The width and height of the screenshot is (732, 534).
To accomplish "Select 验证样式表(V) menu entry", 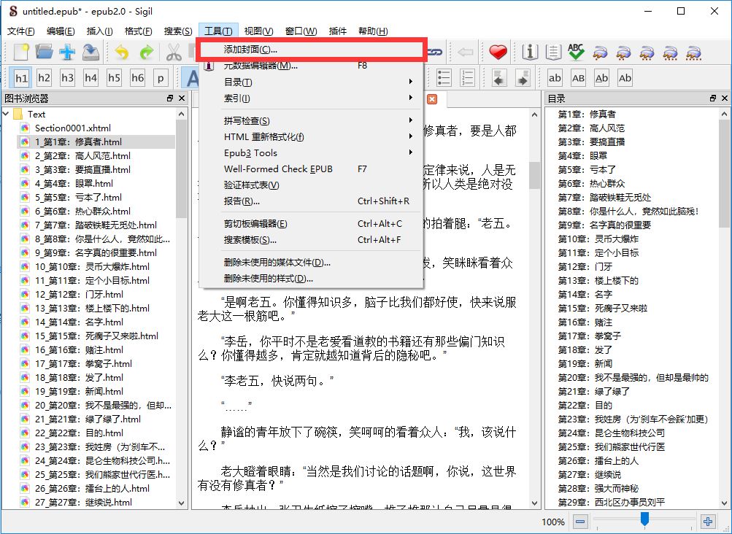I will tap(310, 185).
